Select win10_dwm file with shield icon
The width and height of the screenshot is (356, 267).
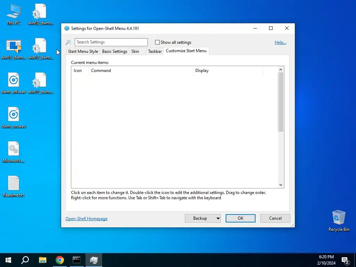(x=14, y=49)
